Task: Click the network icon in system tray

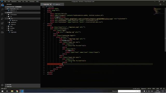Action: point(149,91)
